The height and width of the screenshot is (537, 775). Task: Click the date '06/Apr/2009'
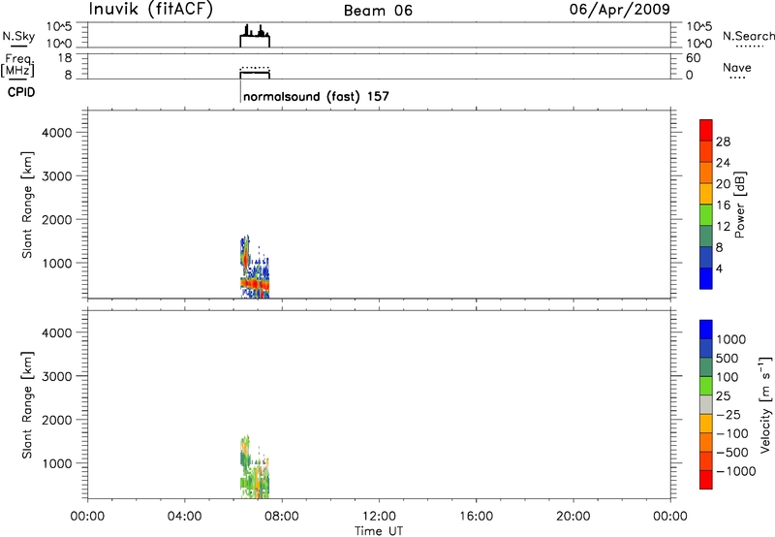pyautogui.click(x=620, y=10)
